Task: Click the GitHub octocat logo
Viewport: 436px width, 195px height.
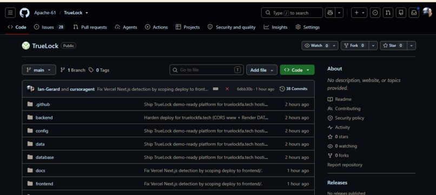Action: coord(24,13)
